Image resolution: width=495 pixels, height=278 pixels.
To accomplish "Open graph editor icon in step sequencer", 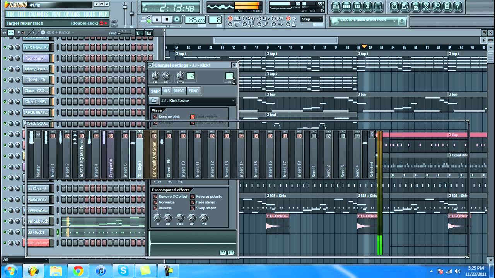I will click(x=140, y=33).
